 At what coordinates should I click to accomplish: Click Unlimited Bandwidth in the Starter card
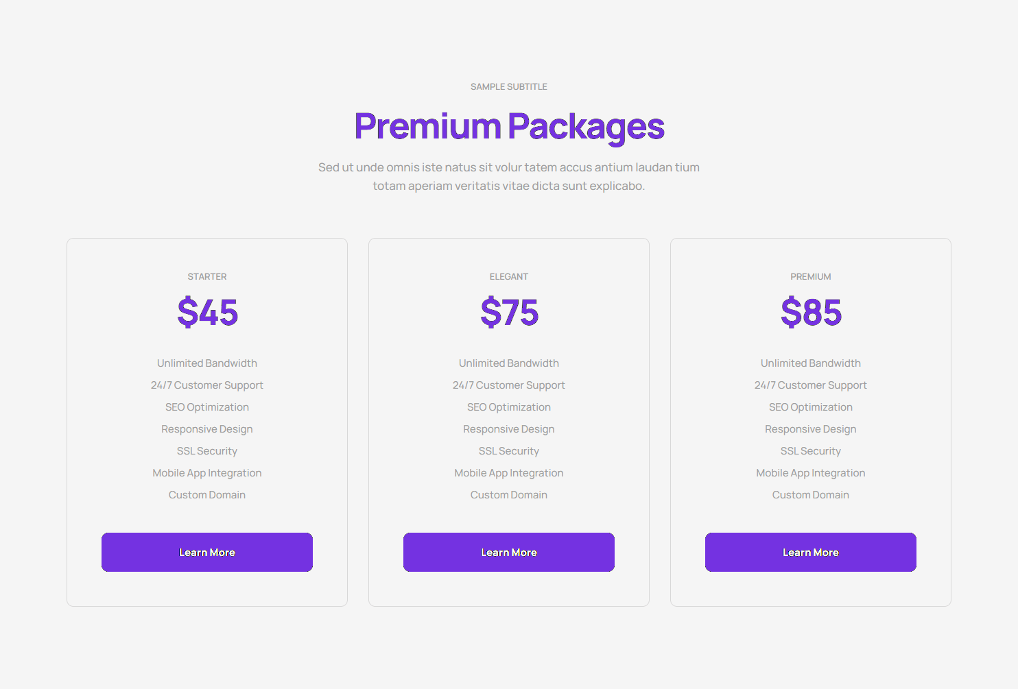click(207, 363)
